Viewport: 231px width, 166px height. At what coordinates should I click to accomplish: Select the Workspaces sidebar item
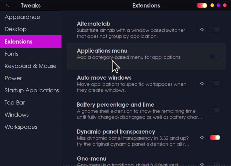[21, 127]
